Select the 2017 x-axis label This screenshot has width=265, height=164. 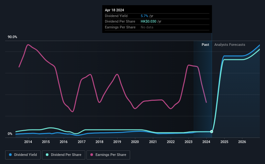(81, 142)
